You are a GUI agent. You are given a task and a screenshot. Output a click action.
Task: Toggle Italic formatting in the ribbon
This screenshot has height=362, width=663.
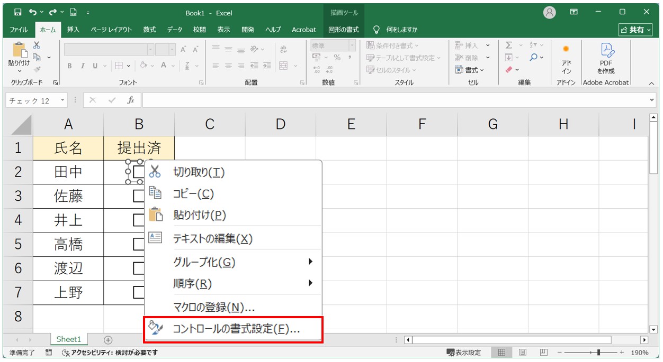pyautogui.click(x=83, y=66)
